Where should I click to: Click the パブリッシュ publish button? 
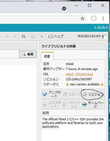(71, 104)
